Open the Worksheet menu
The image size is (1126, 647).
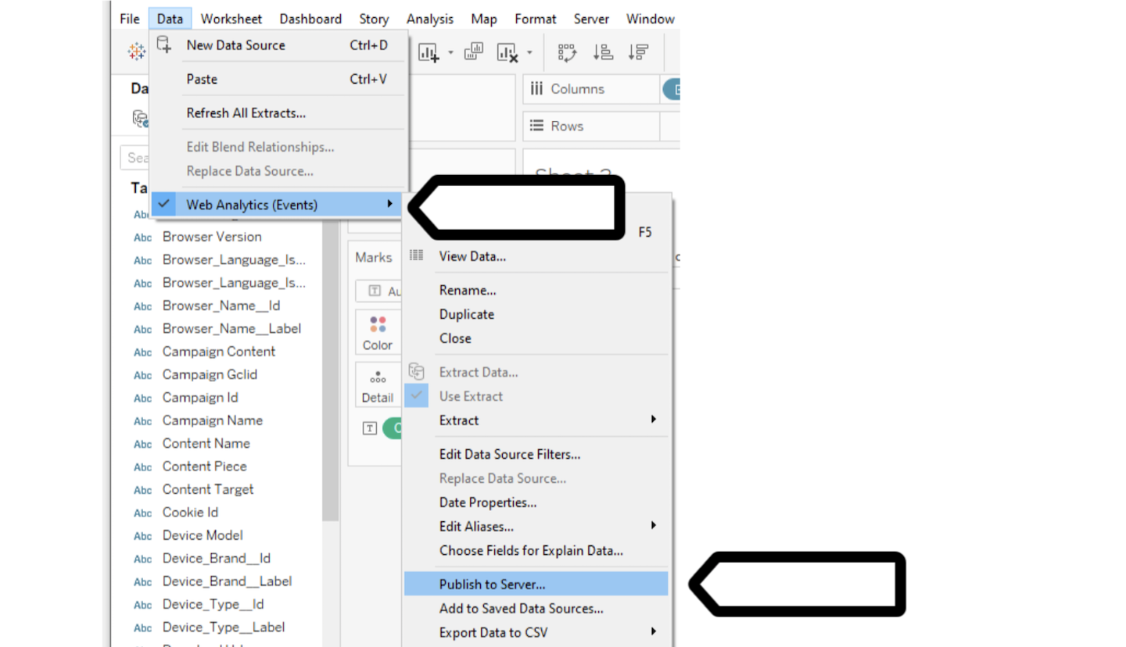[x=231, y=19]
